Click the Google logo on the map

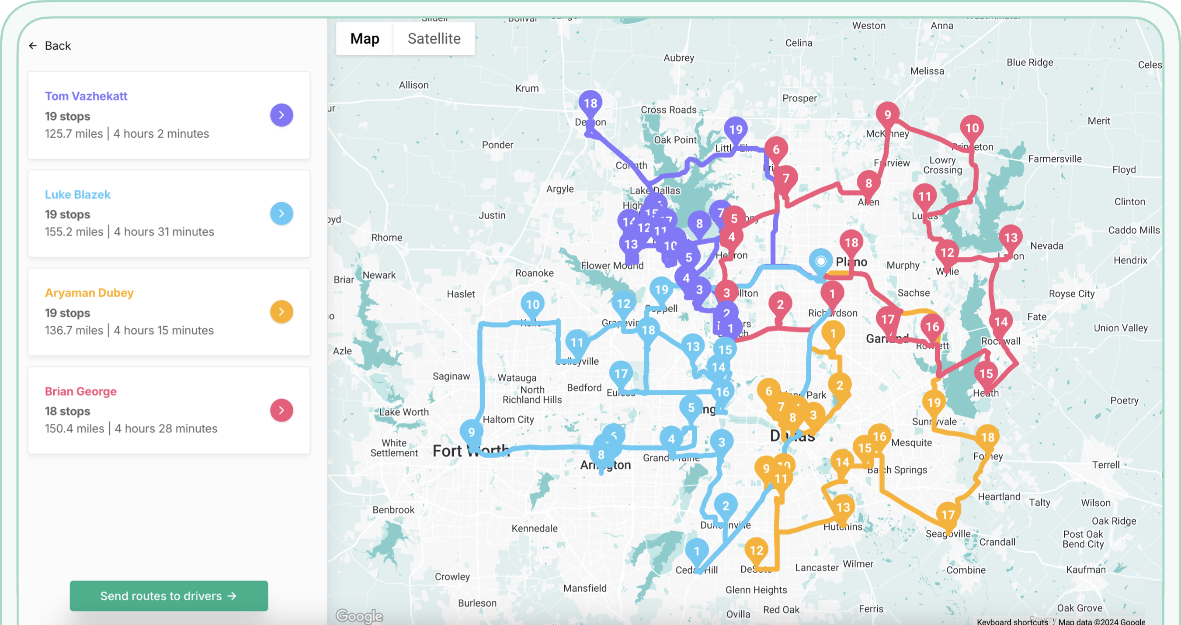[360, 616]
